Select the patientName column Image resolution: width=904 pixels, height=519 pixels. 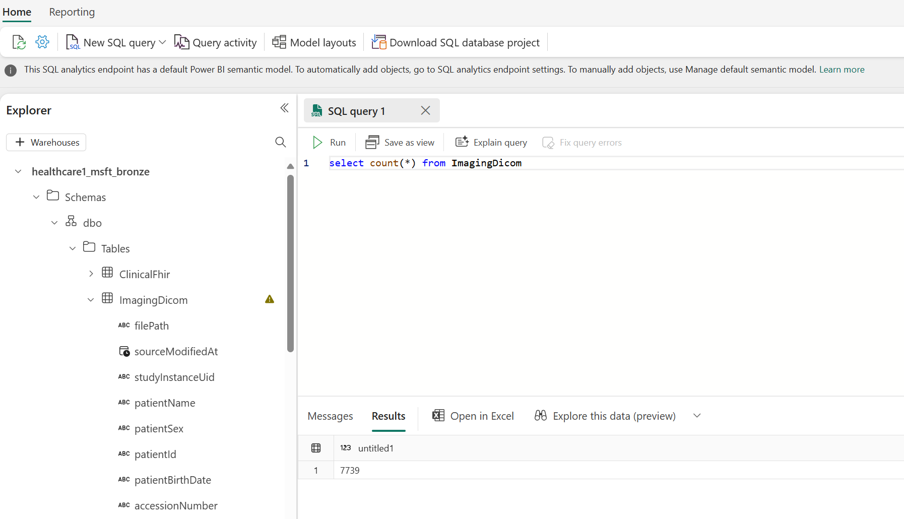[165, 403]
